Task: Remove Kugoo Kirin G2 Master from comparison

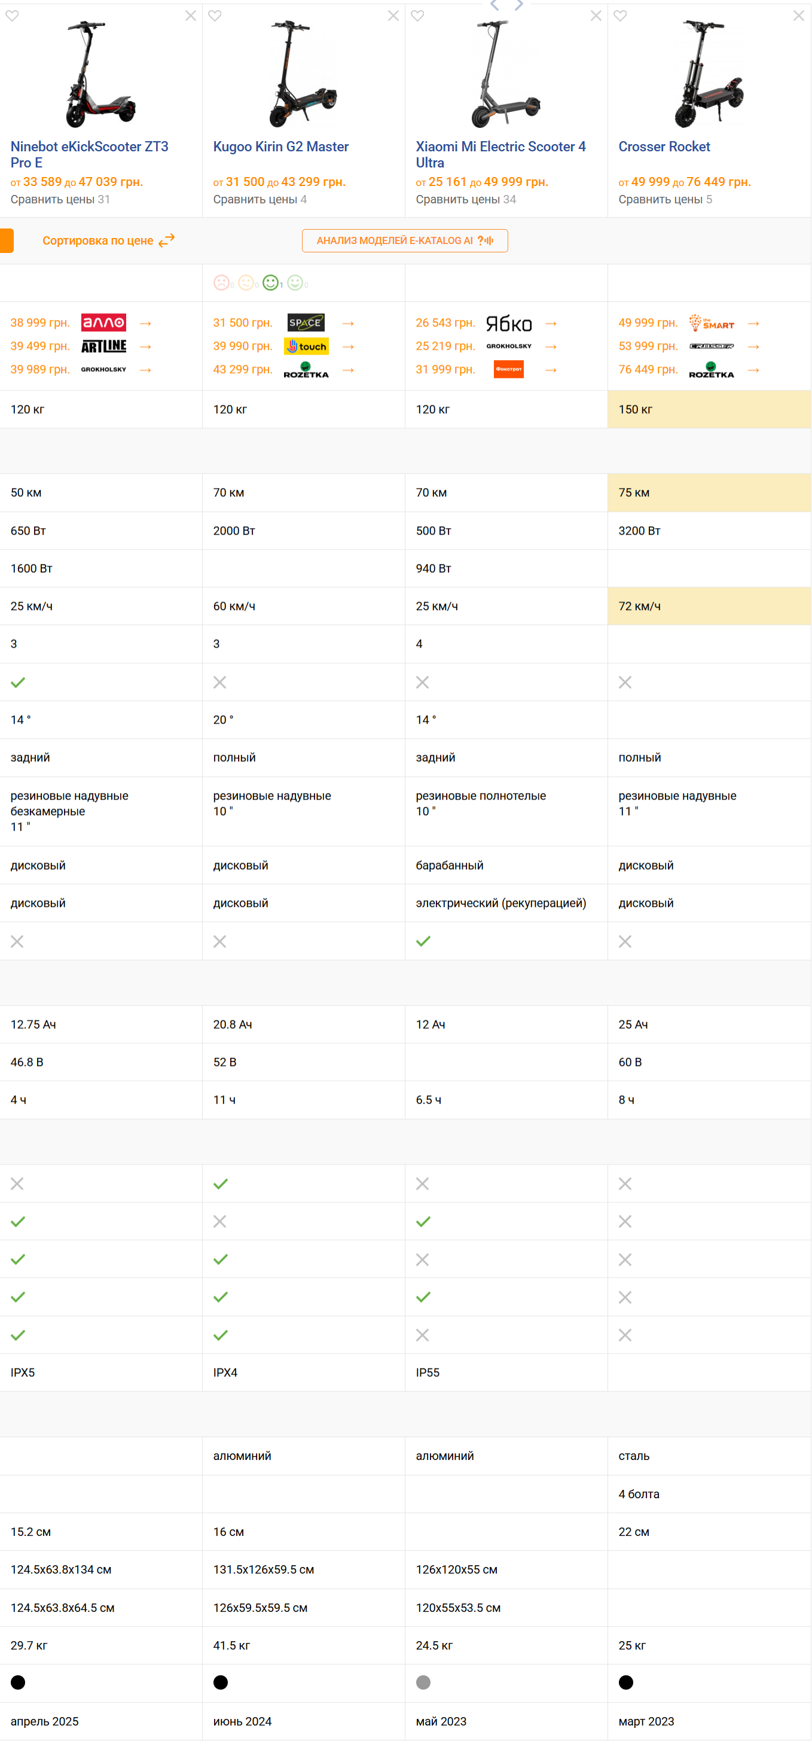Action: [393, 16]
